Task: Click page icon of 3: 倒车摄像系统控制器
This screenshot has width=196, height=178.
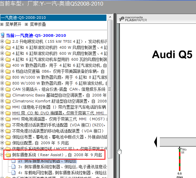Action: [x=14, y=167]
